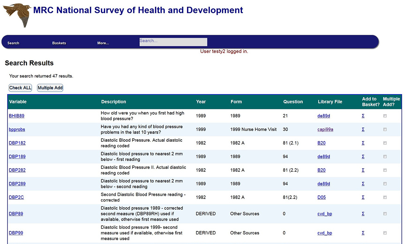
Task: Click the page title MRC National Survey
Action: click(x=138, y=10)
